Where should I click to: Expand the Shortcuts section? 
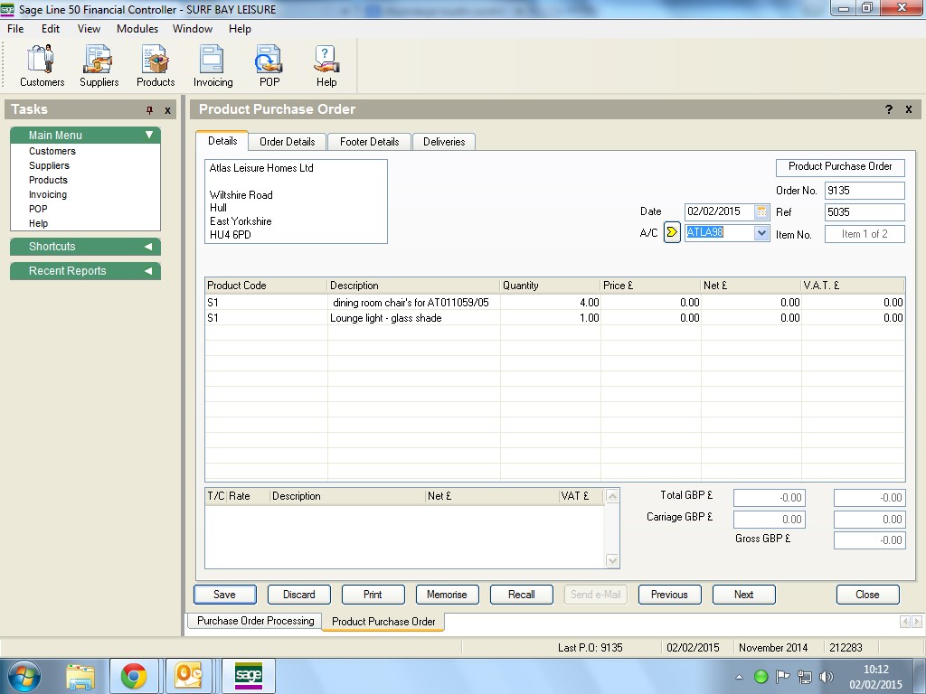click(148, 247)
